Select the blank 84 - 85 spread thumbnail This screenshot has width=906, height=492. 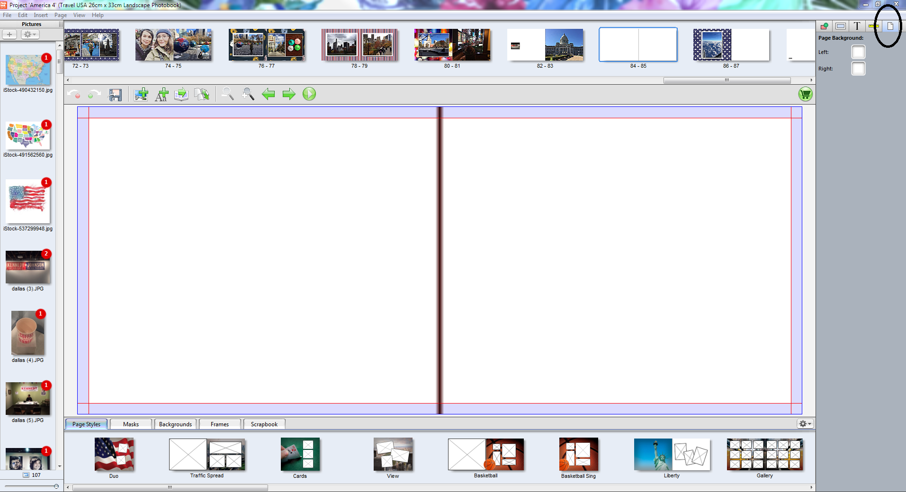coord(638,45)
